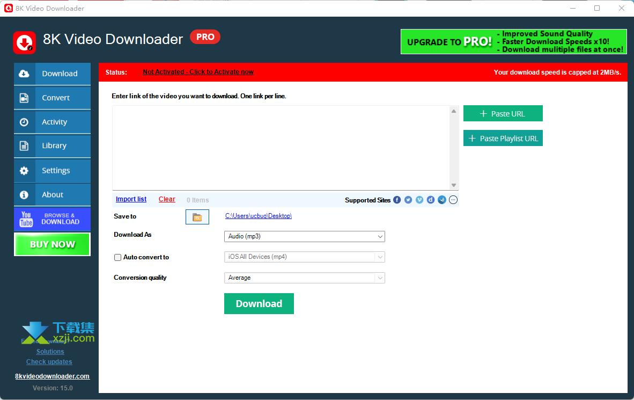634x400 pixels.
Task: Click the Facebook supported site icon
Action: (397, 200)
